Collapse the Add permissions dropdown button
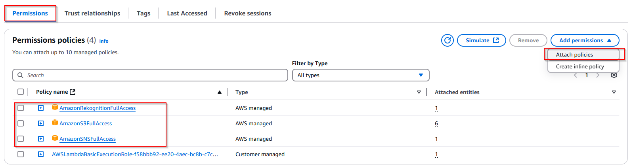The height and width of the screenshot is (168, 633). 585,40
